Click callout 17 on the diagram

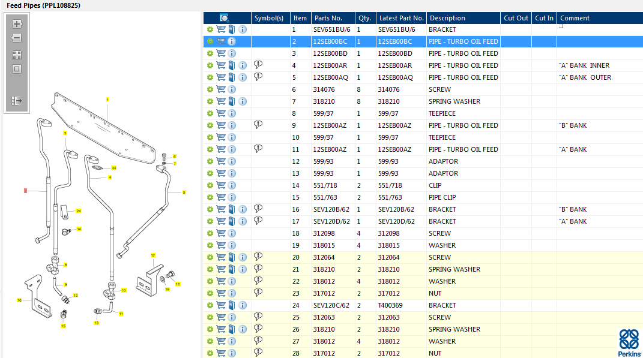coord(153,255)
